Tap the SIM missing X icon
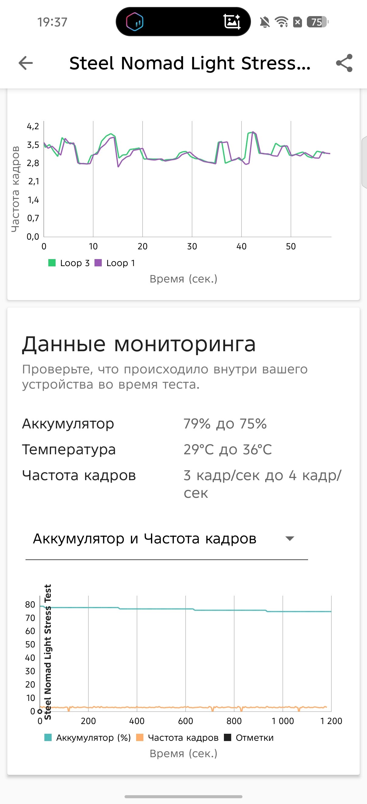Screen dimensions: 367x804 point(298,22)
